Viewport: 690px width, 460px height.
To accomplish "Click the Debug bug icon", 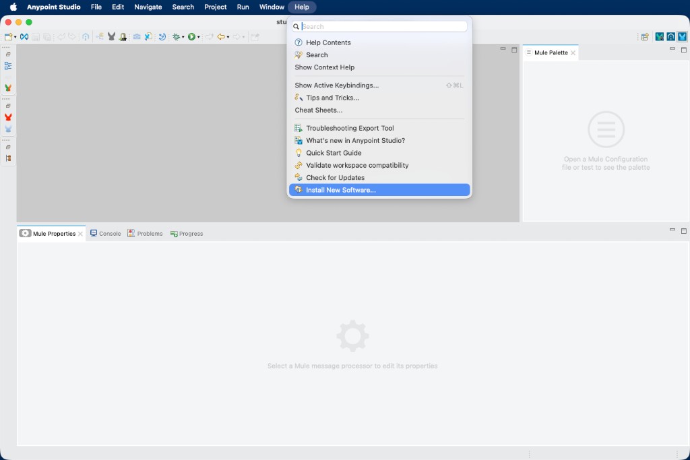I will (176, 37).
